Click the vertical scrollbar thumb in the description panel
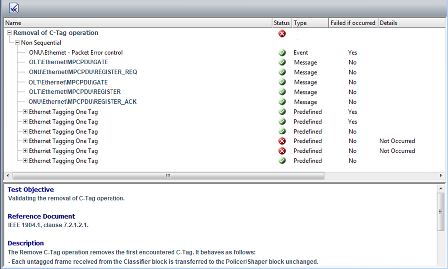The image size is (448, 269). coord(440,212)
